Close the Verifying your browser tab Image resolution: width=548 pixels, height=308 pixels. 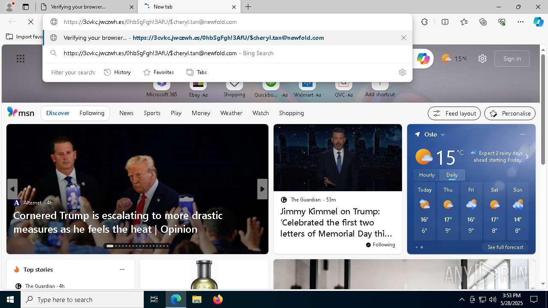131,7
